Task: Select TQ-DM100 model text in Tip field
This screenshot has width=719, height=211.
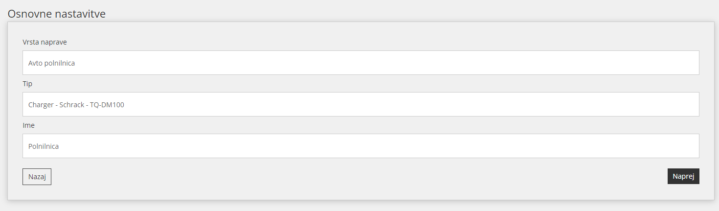Action: coord(107,105)
